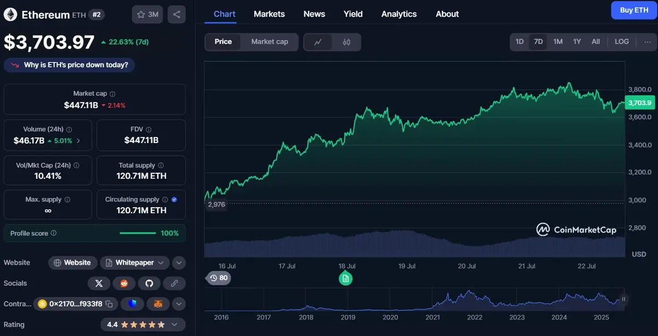
Task: Click the blue shield wallet icon
Action: click(x=132, y=304)
